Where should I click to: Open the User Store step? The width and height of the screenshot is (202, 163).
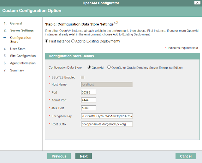pos(18,49)
